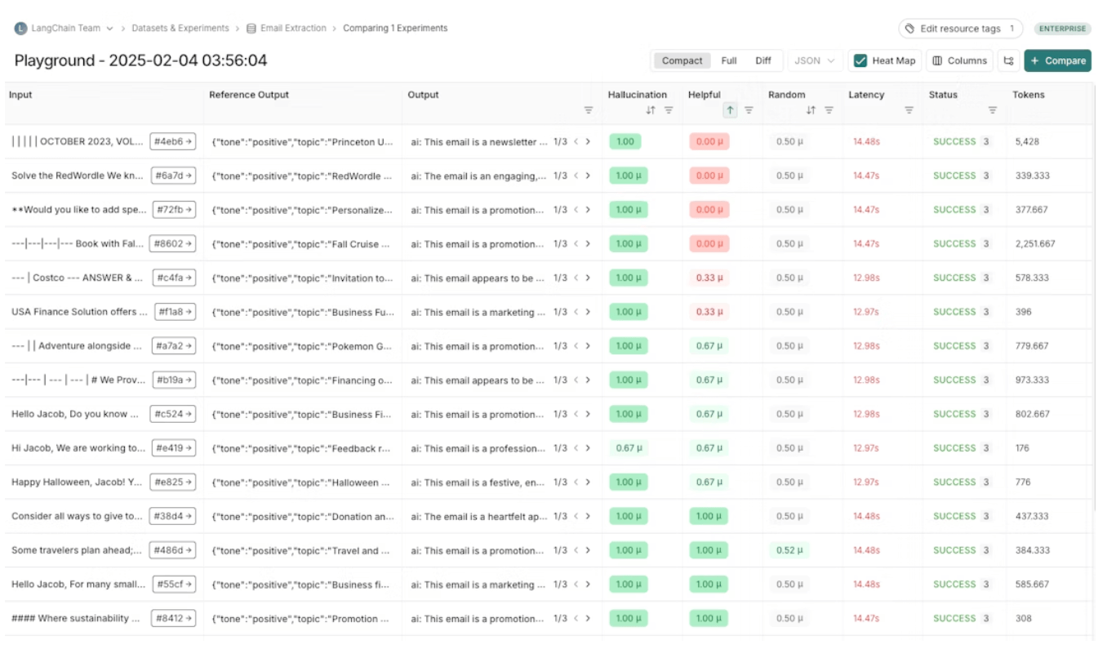Click the filter icon in Status column

(x=993, y=110)
